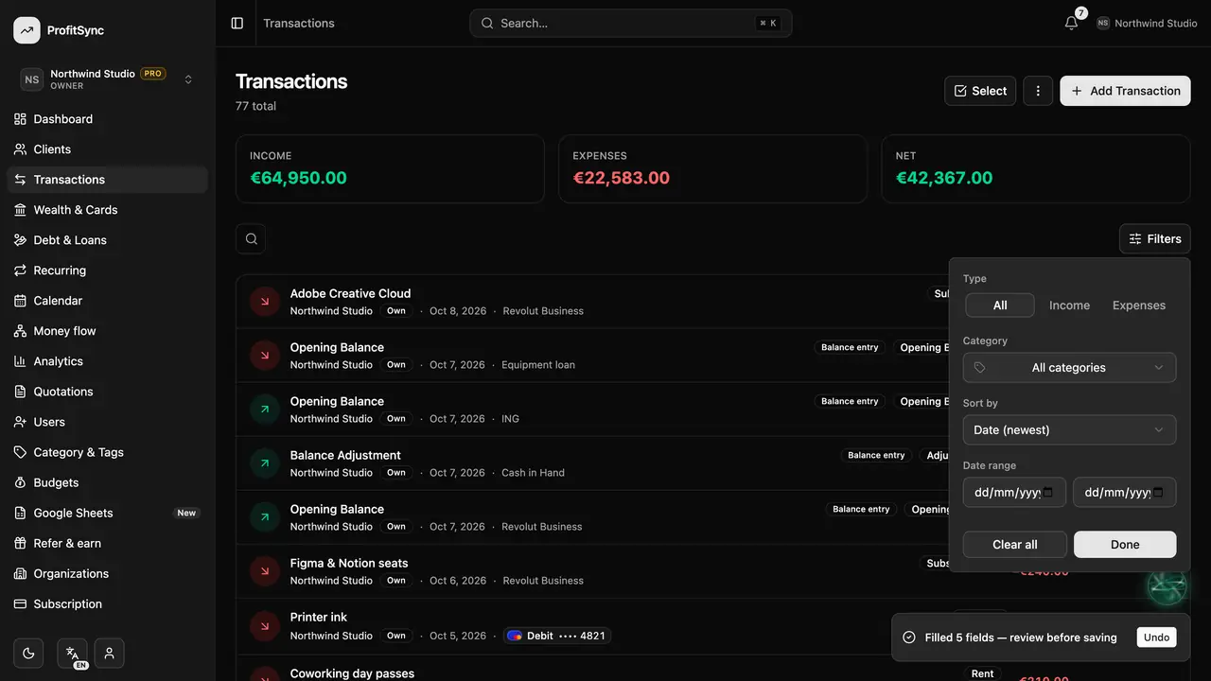This screenshot has width=1211, height=681.
Task: Select the All type filter
Action: (1000, 306)
